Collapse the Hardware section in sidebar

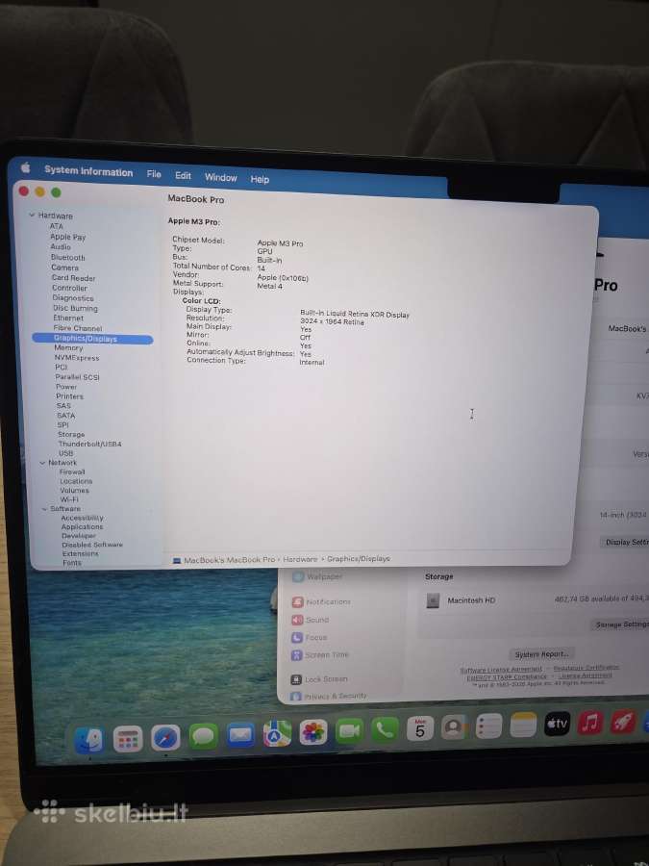point(32,215)
